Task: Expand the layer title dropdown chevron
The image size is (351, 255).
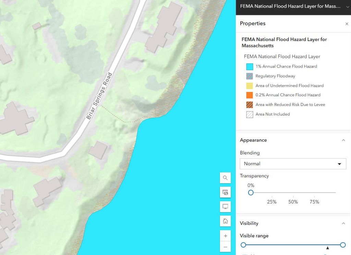Action: point(348,7)
